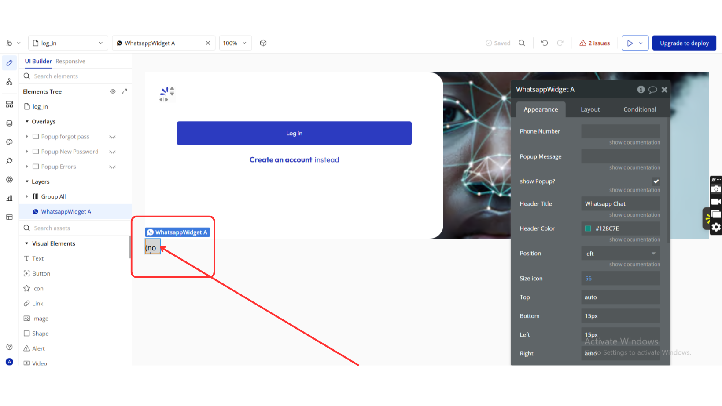Close the WhatsappWidget A property editor

[x=664, y=90]
